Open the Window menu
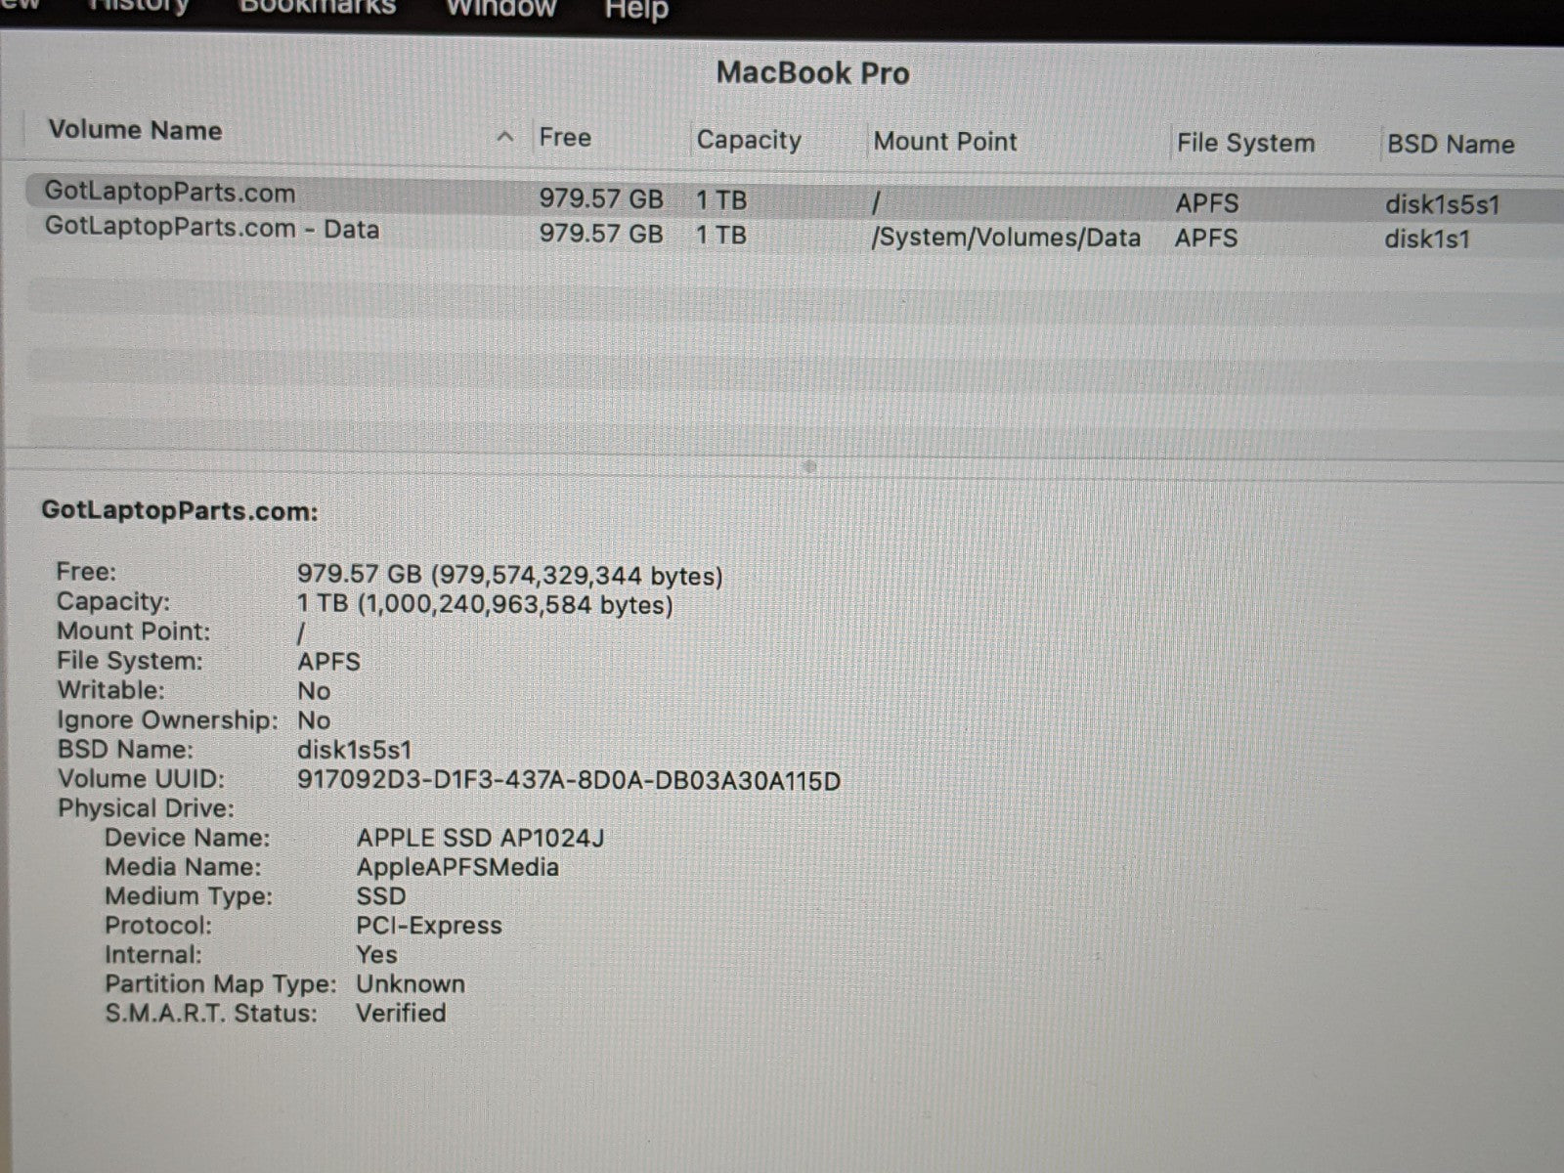Image resolution: width=1564 pixels, height=1173 pixels. [x=500, y=8]
